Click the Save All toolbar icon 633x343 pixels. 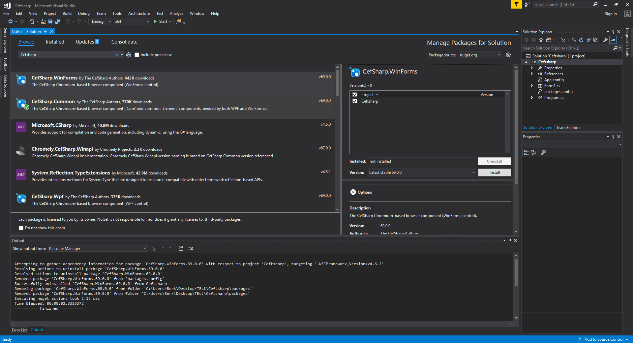click(x=58, y=21)
